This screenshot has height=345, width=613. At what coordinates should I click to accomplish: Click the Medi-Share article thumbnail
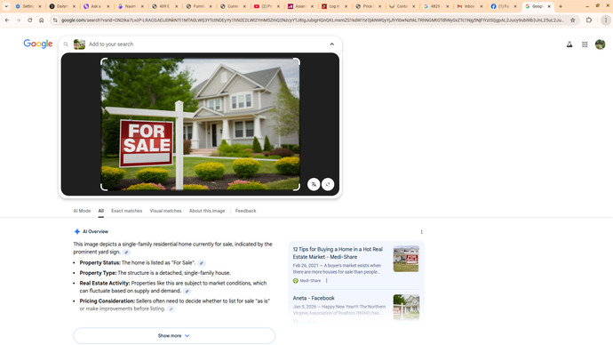406,259
